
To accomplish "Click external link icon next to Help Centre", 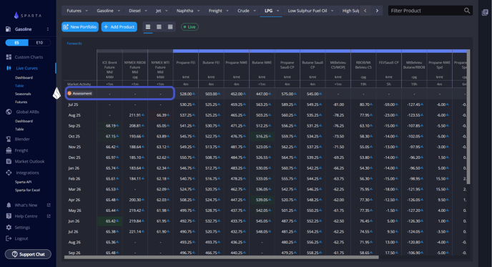I will [49, 216].
